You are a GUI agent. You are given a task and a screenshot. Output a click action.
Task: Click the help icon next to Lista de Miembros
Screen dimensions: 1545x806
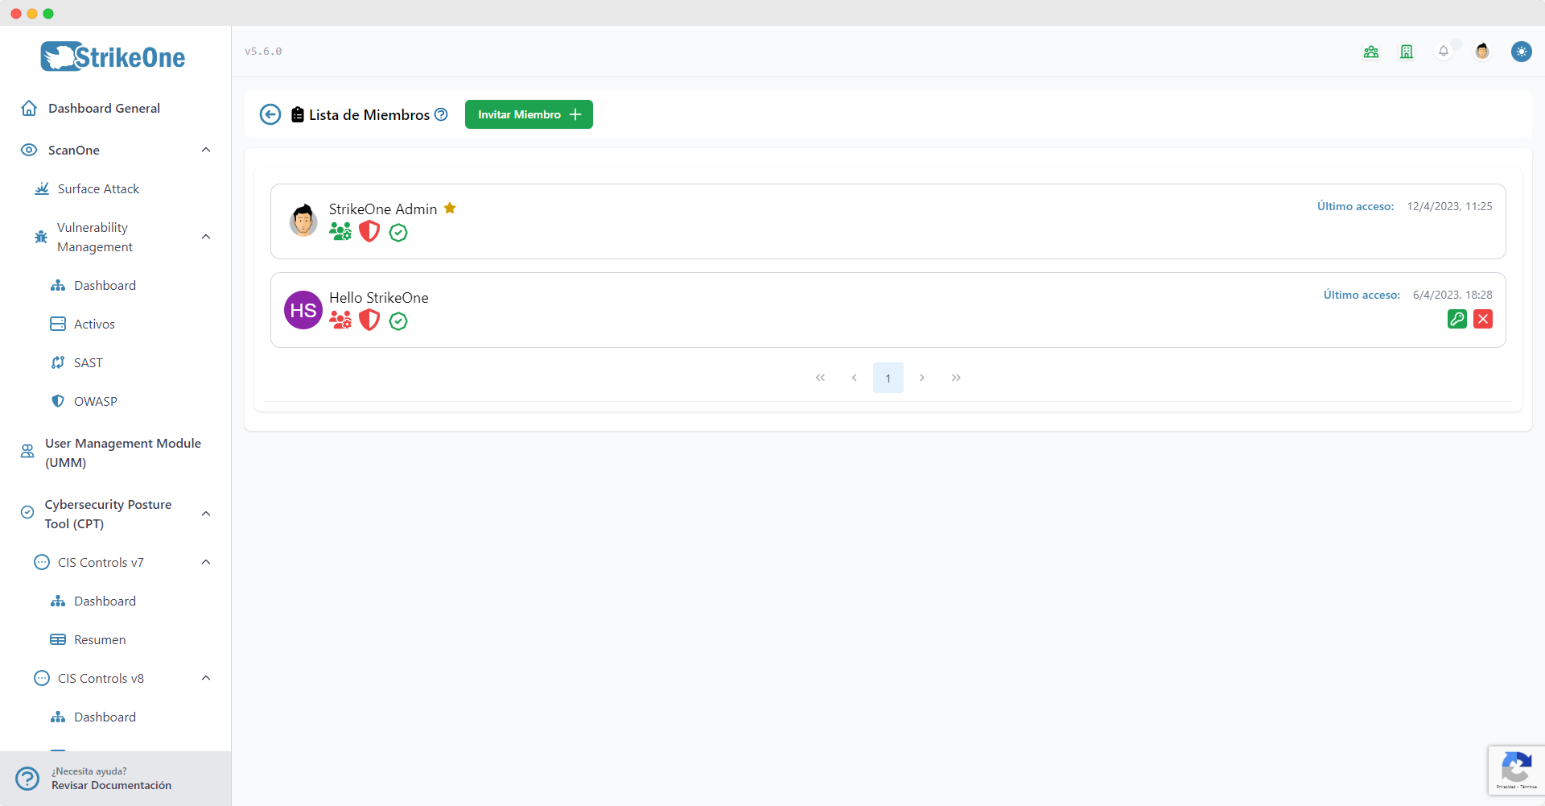tap(441, 114)
